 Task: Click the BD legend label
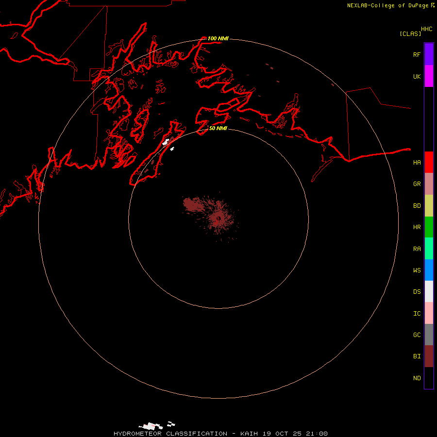click(417, 206)
